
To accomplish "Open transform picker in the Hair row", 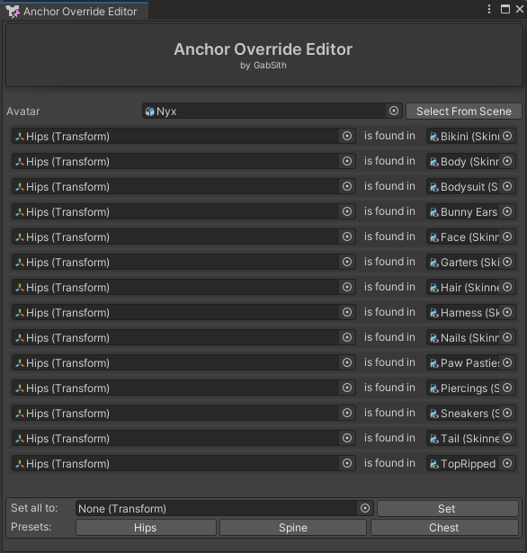I will point(347,287).
